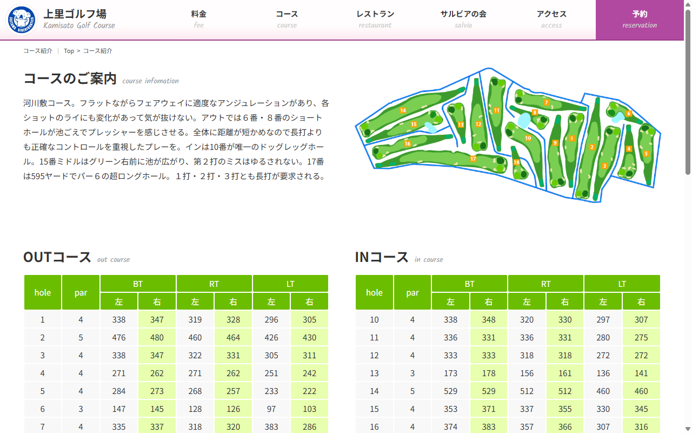
Task: Click hole 8 marker on course map
Action: 535,113
